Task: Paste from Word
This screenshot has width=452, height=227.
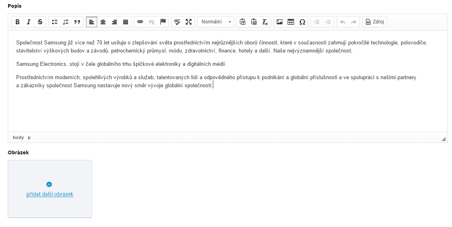Action: pos(254,22)
